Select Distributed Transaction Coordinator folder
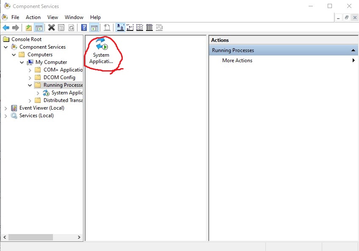359x251 pixels. click(x=63, y=100)
